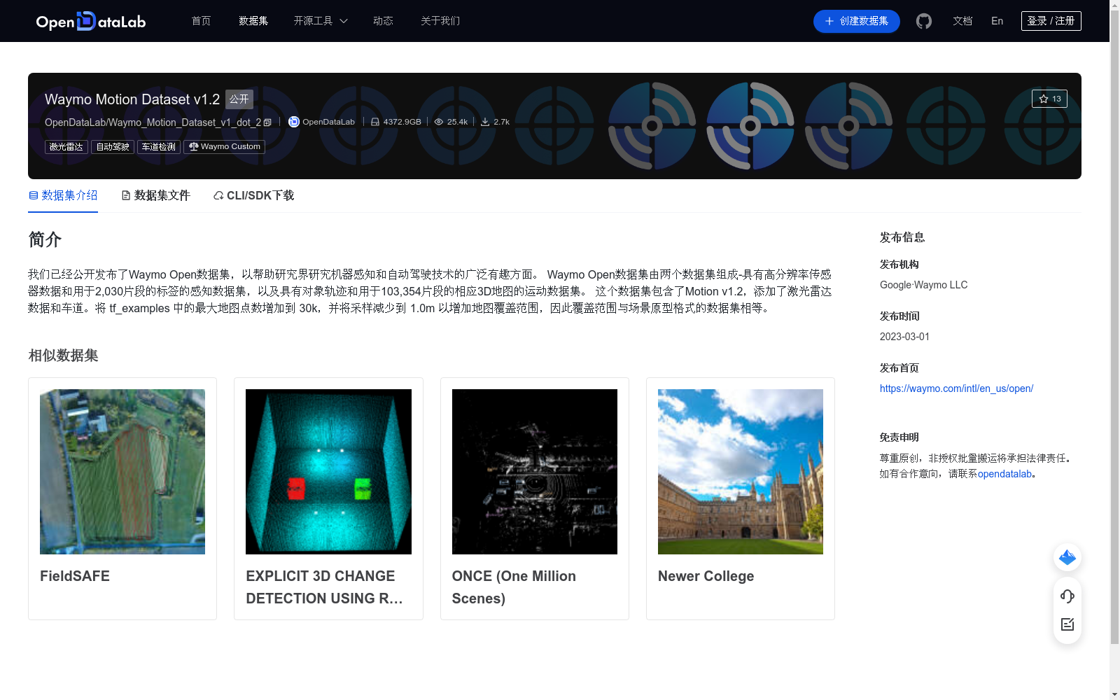Click the storage size disk icon showing 4372.9GB

pyautogui.click(x=376, y=121)
